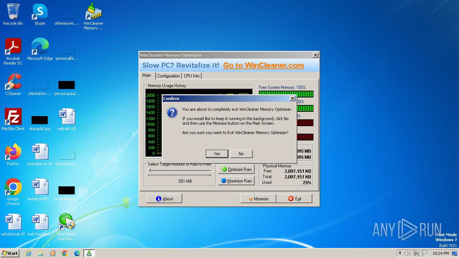Open the Acrobat Reader DC desktop icon
459x258 pixels.
(13, 52)
